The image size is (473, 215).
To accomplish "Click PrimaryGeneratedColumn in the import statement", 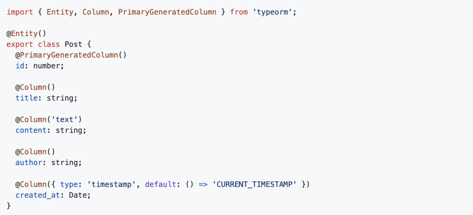I will [167, 12].
